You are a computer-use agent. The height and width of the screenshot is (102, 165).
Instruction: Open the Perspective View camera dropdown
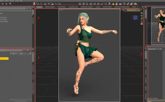[x=132, y=10]
